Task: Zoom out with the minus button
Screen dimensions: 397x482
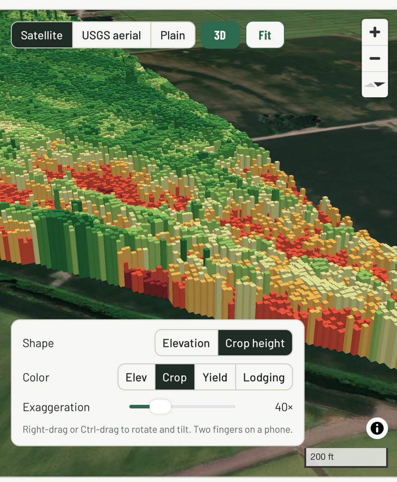Action: click(375, 59)
